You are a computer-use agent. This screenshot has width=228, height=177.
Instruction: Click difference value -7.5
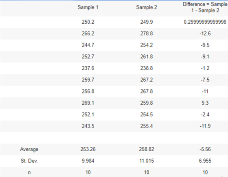205,80
